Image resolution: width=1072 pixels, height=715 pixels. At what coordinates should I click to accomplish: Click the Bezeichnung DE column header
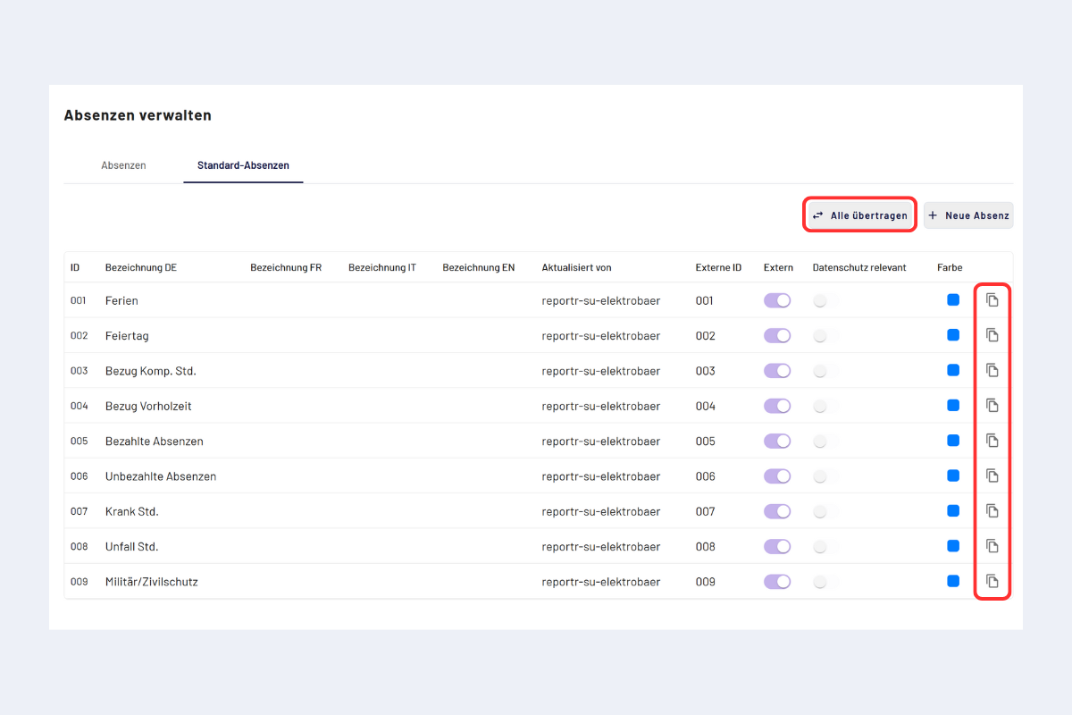coord(141,267)
